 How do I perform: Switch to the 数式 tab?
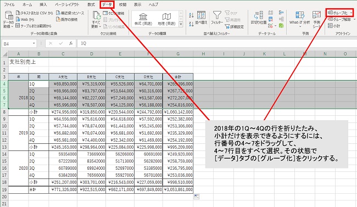91,4
